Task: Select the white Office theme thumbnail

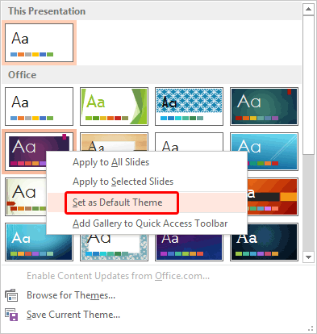Action: click(x=39, y=106)
